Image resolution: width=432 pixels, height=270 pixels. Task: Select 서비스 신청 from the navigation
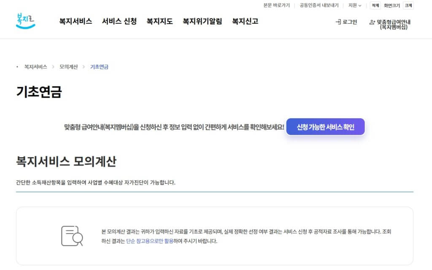point(119,22)
